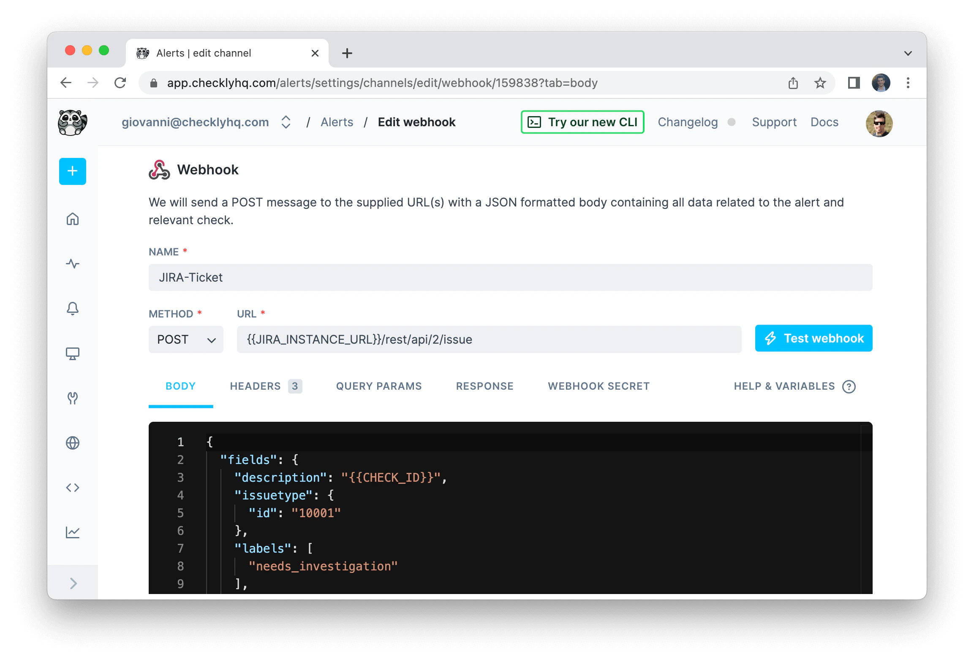Open the bell Alerts icon in sidebar
Viewport: 974px width, 662px height.
coord(72,309)
